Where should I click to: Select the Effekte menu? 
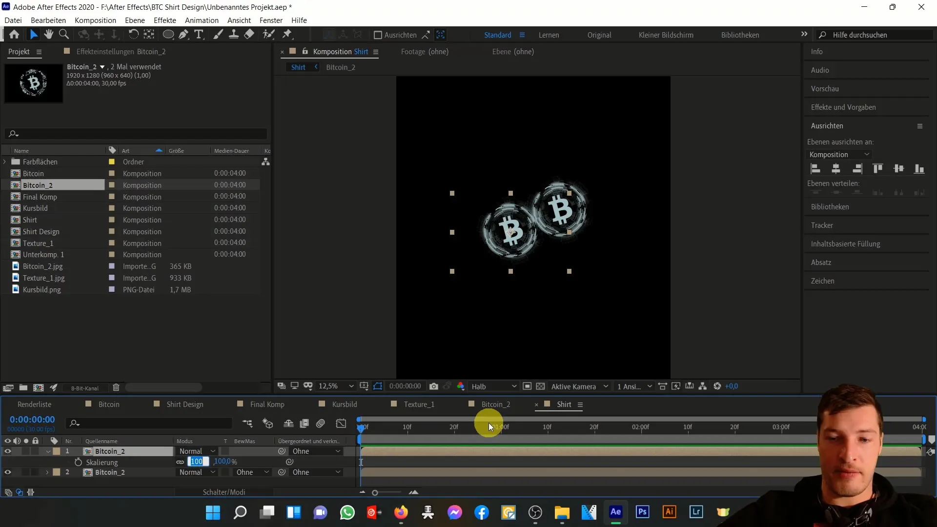(165, 20)
